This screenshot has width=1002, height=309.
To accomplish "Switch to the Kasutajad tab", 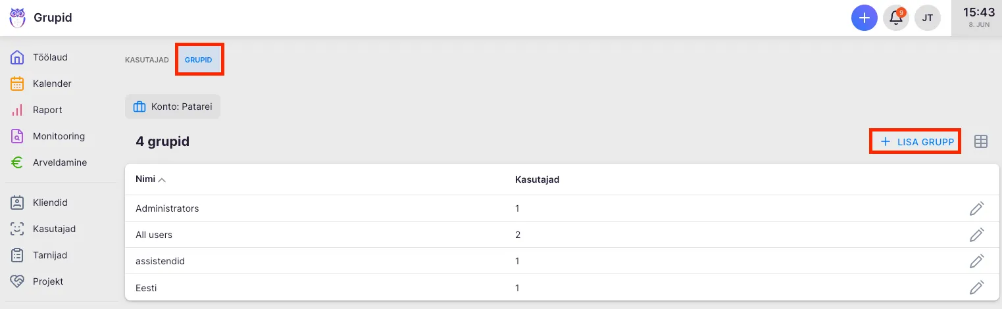I will pos(147,60).
